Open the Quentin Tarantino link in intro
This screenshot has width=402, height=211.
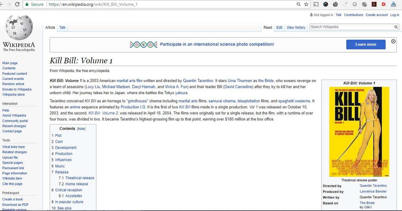(198, 81)
